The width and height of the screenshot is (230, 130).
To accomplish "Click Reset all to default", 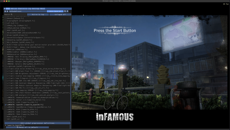I will [27, 127].
